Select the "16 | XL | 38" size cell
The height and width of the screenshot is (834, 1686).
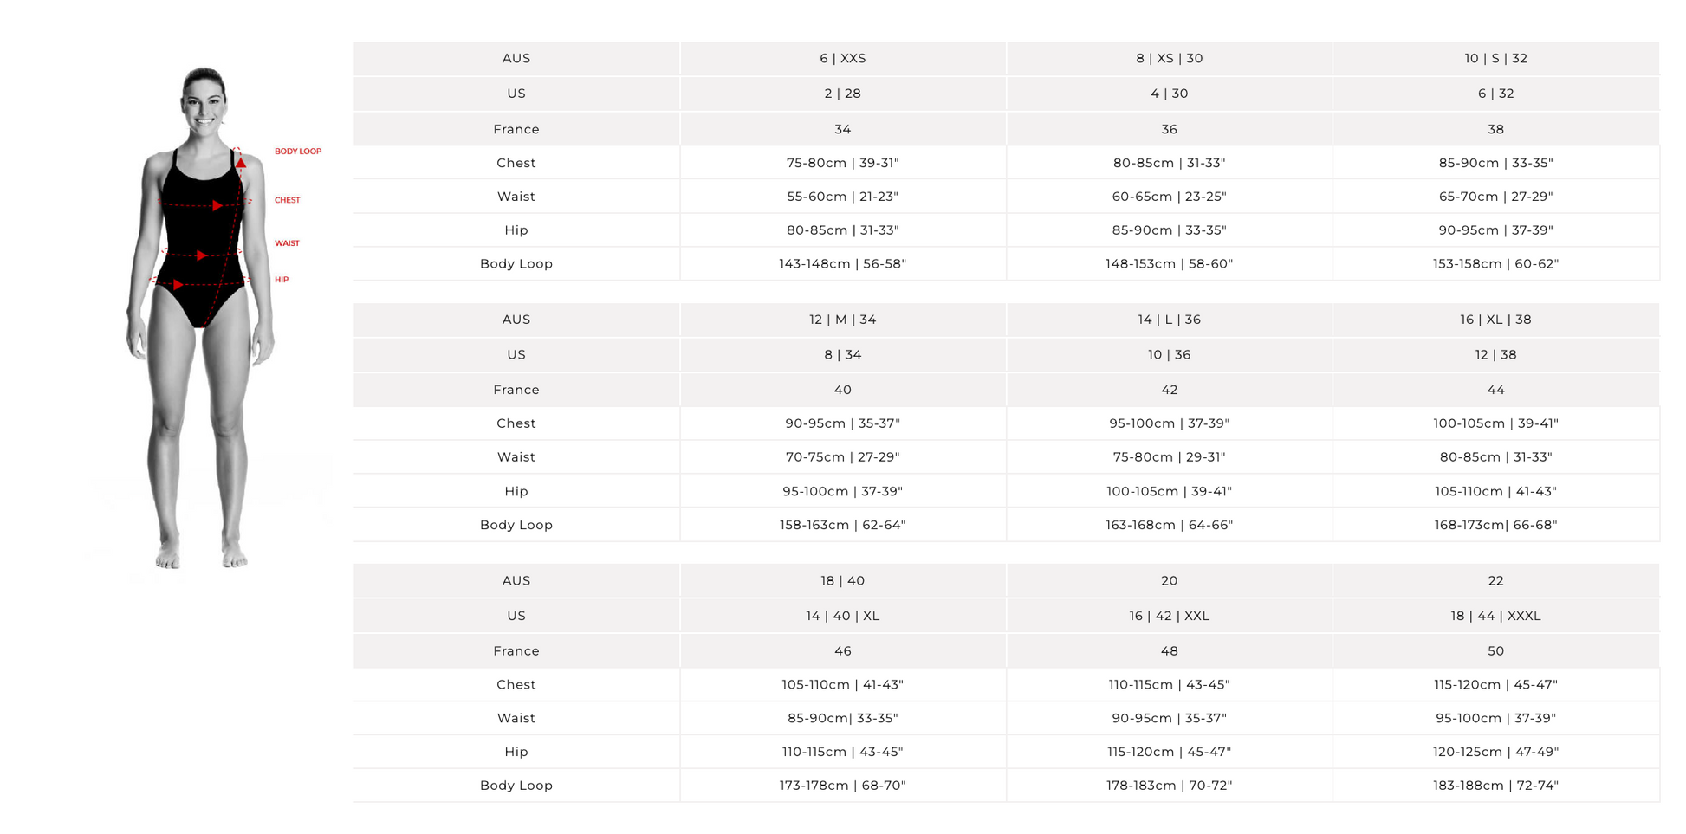pyautogui.click(x=1495, y=320)
